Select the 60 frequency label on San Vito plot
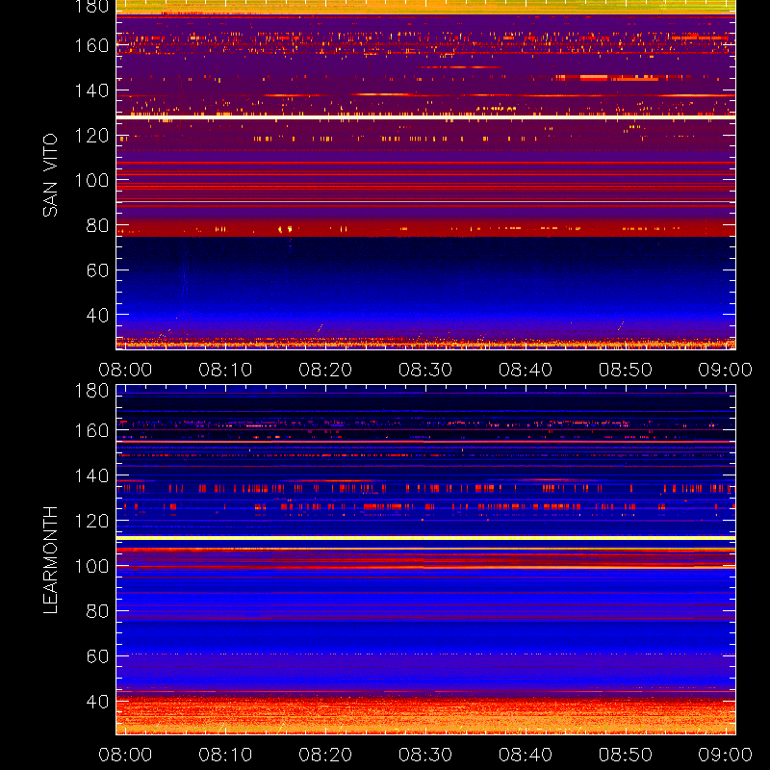 tap(97, 270)
